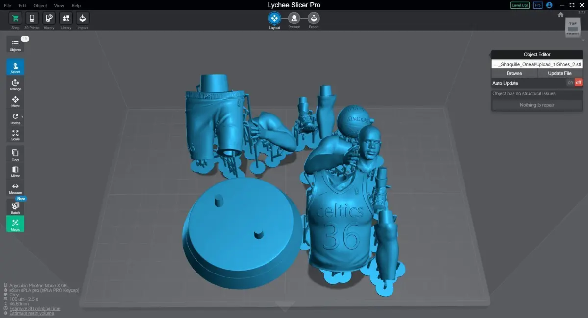The height and width of the screenshot is (318, 588).
Task: Run the Magic tool
Action: click(x=15, y=224)
